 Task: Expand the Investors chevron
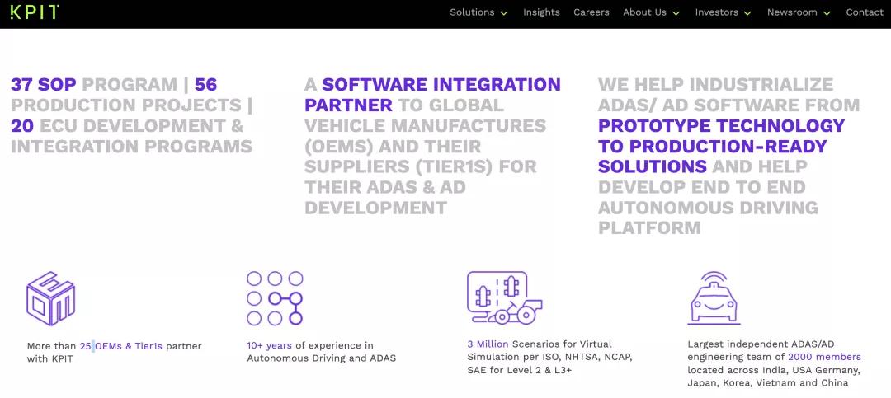pyautogui.click(x=747, y=13)
